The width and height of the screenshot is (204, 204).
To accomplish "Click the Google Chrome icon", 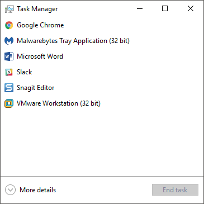I will 9,25.
